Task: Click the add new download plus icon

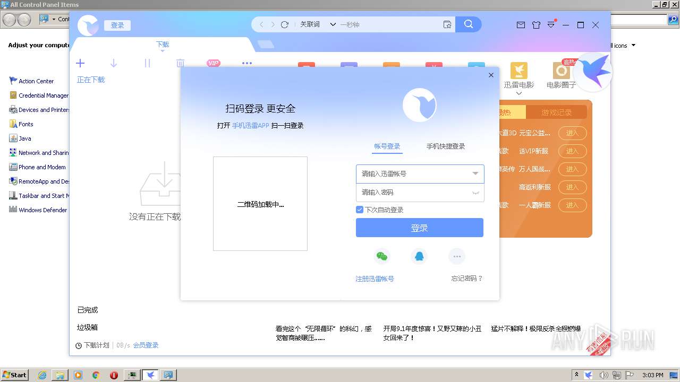Action: 80,63
